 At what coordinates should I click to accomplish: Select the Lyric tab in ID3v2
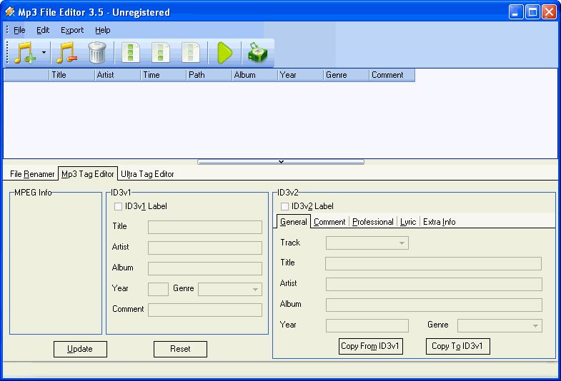(x=408, y=222)
